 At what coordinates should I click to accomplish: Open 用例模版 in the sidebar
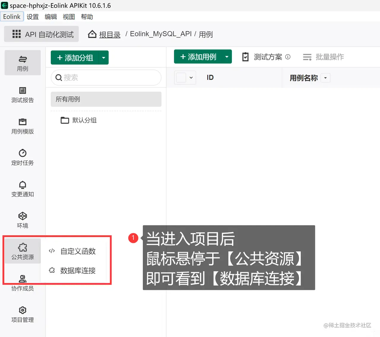point(23,126)
